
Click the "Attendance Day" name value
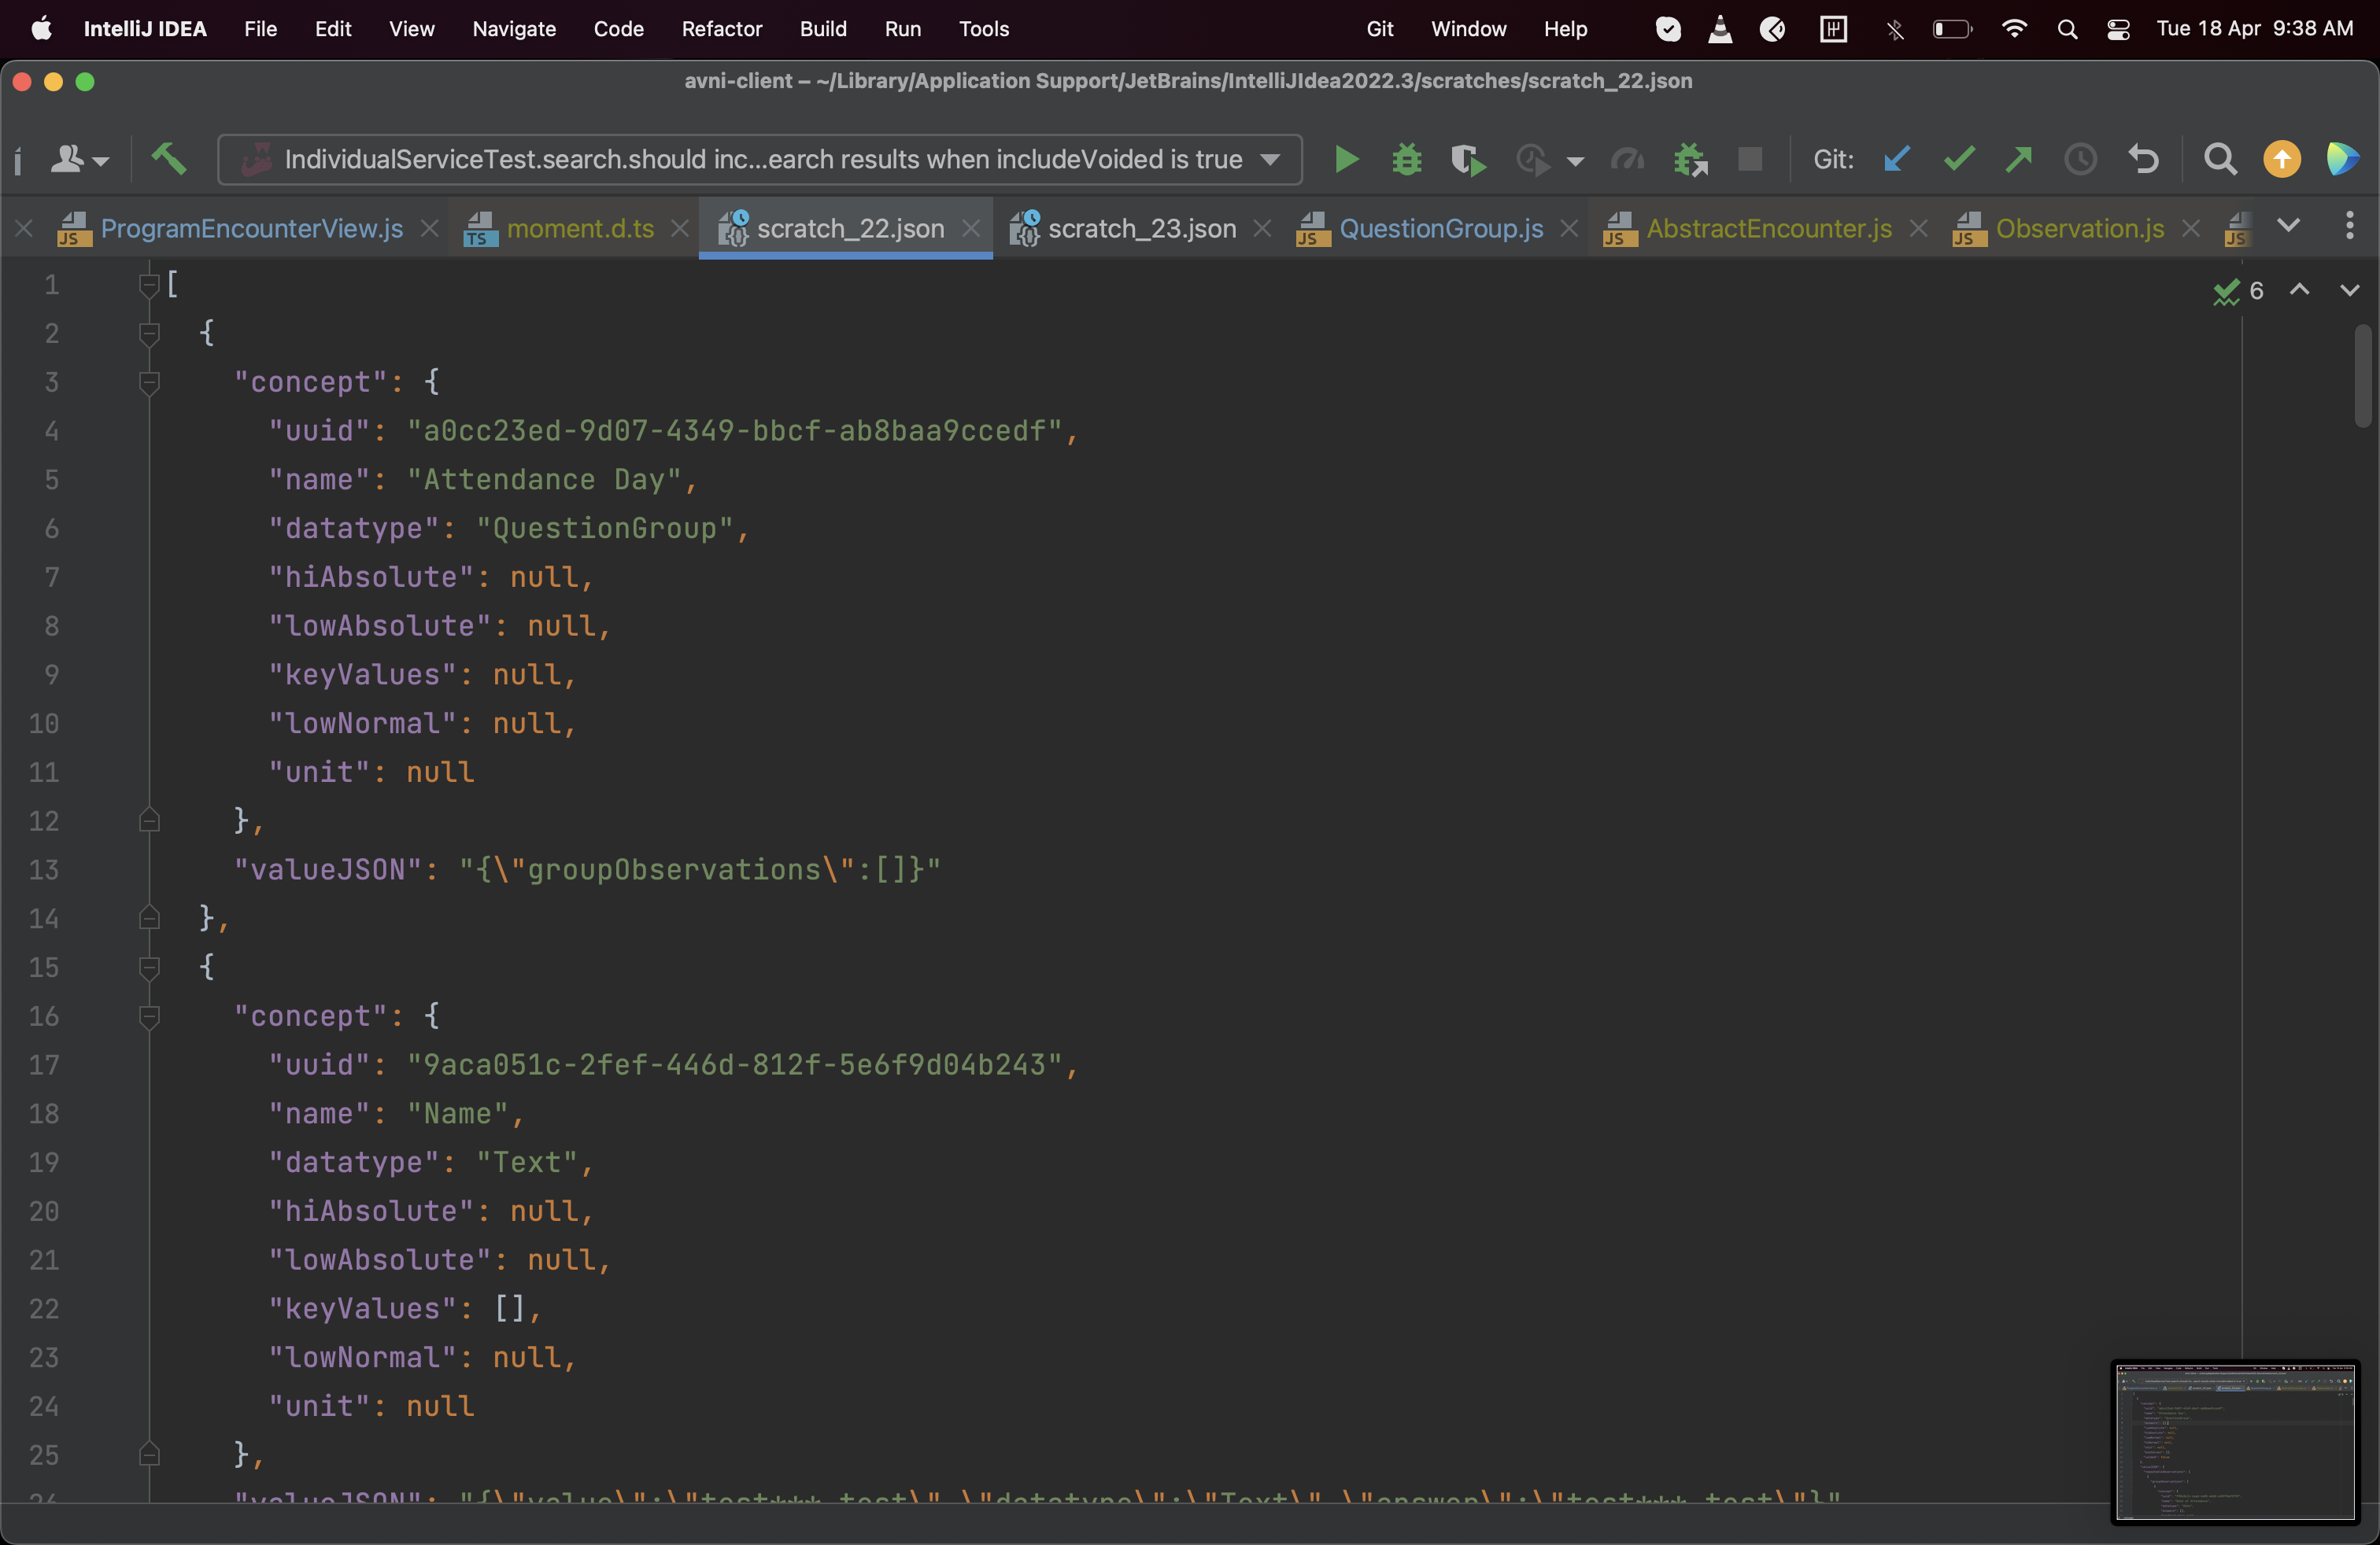[x=544, y=480]
